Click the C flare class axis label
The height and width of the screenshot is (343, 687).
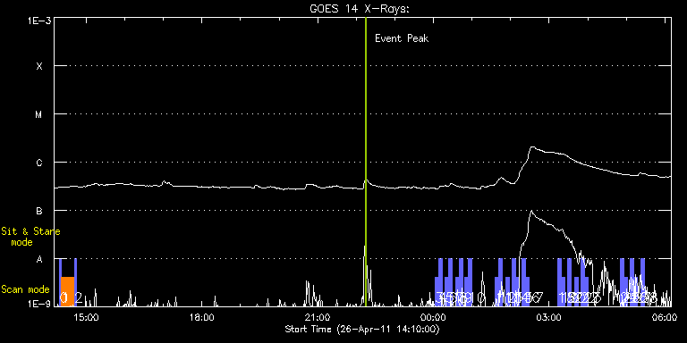[39, 163]
